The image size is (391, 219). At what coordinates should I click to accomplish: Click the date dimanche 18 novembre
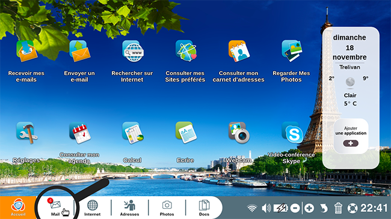click(x=349, y=47)
